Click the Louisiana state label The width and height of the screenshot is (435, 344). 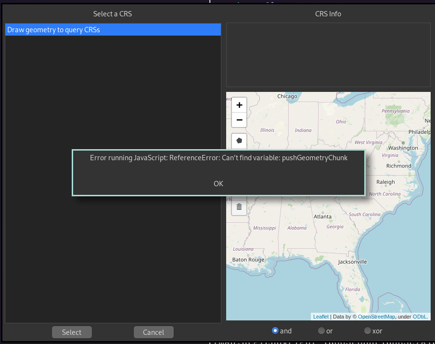pos(243,249)
